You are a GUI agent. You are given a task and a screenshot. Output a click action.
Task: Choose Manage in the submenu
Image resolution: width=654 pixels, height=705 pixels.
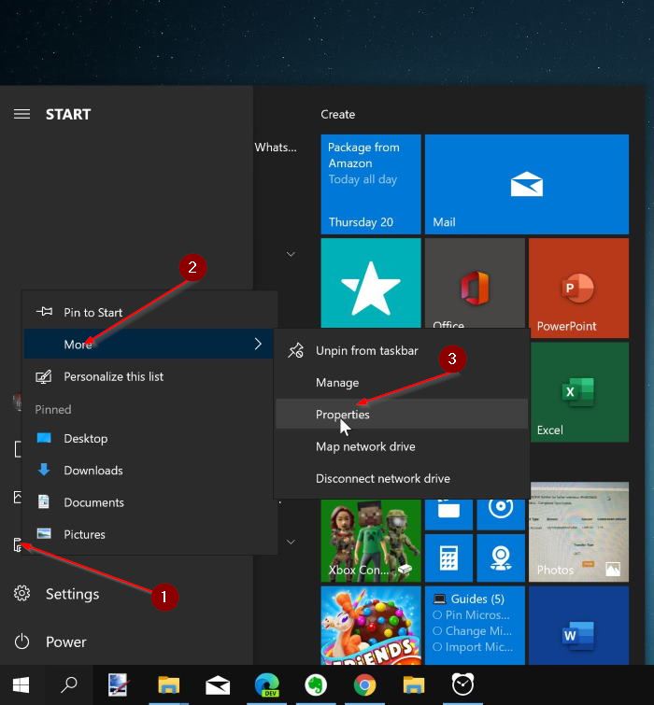[402, 383]
